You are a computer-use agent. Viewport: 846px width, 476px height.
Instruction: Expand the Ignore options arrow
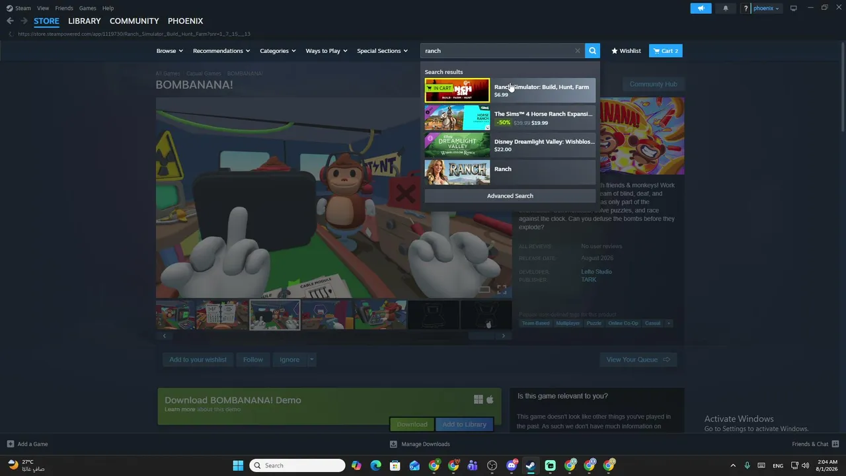click(x=311, y=360)
